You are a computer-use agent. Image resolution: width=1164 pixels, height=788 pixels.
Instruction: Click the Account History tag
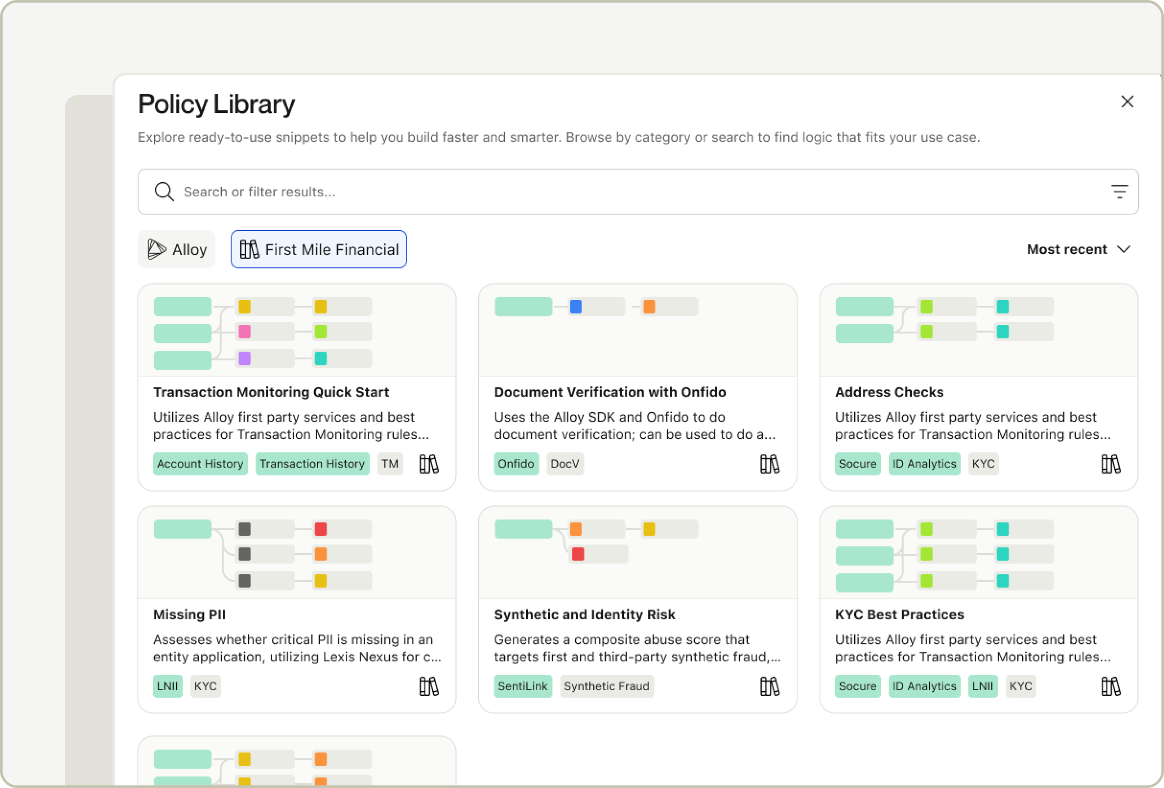pyautogui.click(x=200, y=464)
